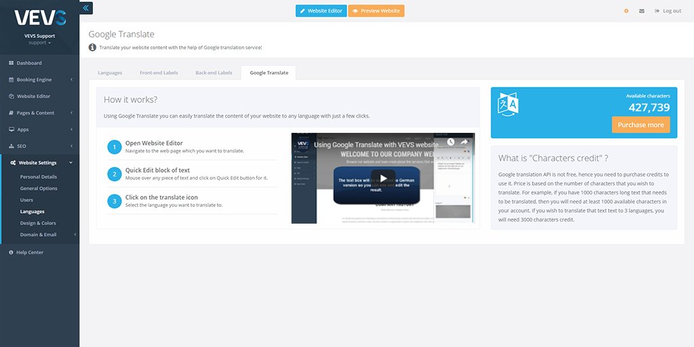Click the step 3 number circle
The image size is (694, 347).
click(114, 201)
